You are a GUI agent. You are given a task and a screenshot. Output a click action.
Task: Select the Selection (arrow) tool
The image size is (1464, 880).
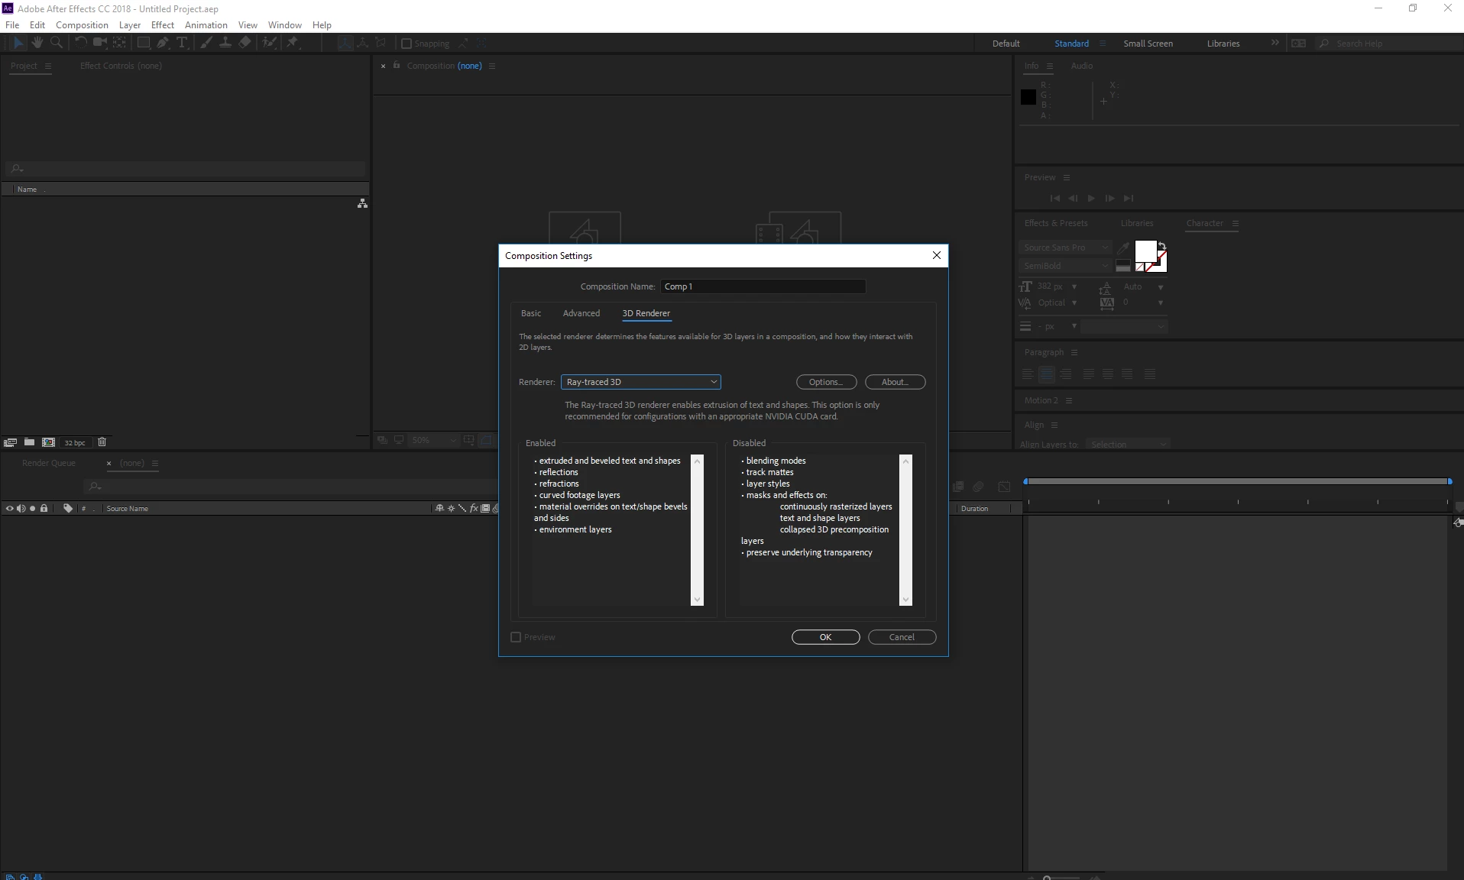[18, 44]
